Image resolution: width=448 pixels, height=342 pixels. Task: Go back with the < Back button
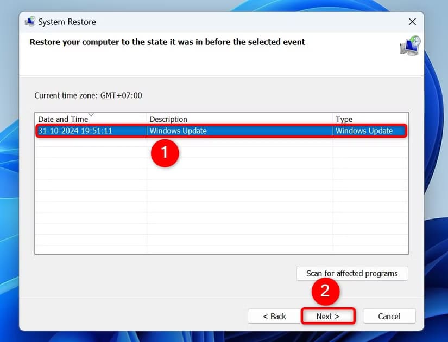274,316
